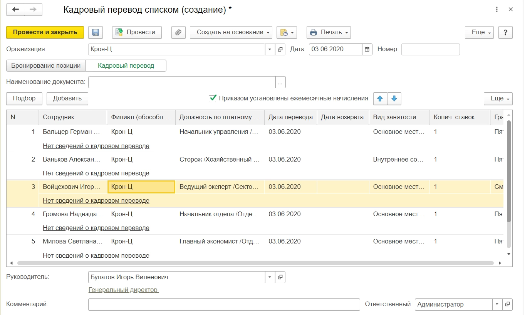The width and height of the screenshot is (525, 315).
Task: Open the Генеральный директор link
Action: (123, 290)
